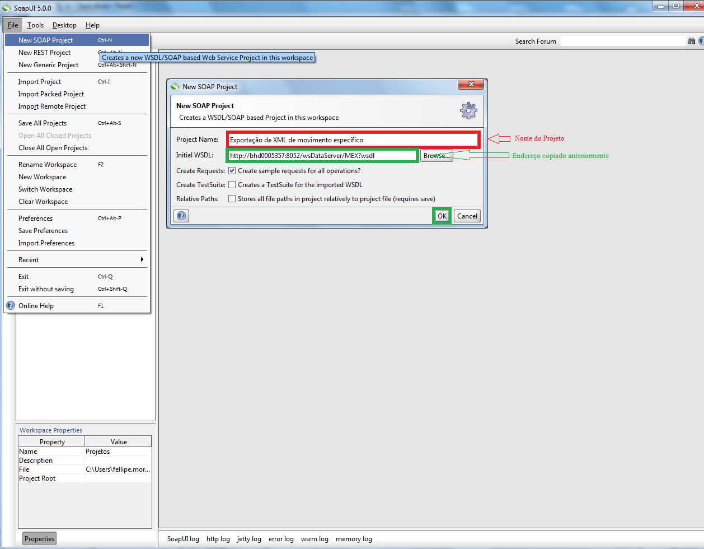Open the jetty log tab
Image resolution: width=704 pixels, height=549 pixels.
(x=249, y=539)
